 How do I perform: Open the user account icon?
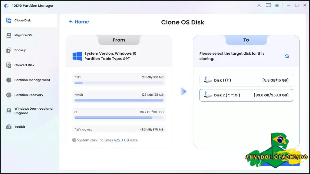pyautogui.click(x=259, y=5)
